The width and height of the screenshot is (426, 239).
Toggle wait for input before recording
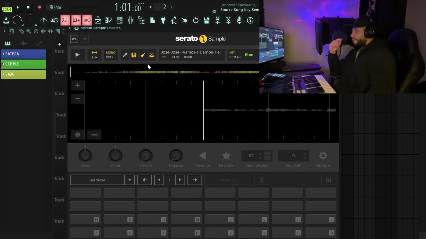tap(54, 20)
